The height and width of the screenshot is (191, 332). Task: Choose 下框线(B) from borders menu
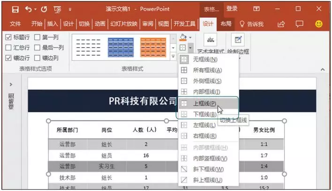(x=209, y=114)
